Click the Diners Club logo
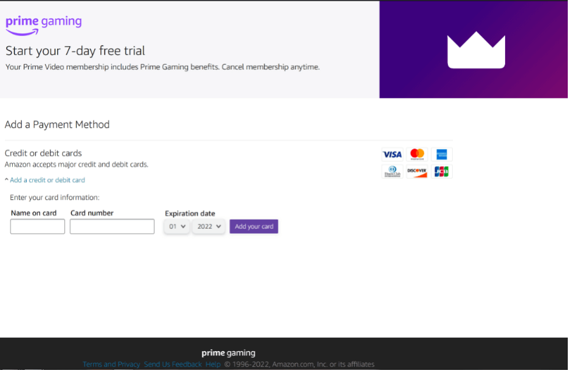The image size is (569, 370). pyautogui.click(x=392, y=172)
